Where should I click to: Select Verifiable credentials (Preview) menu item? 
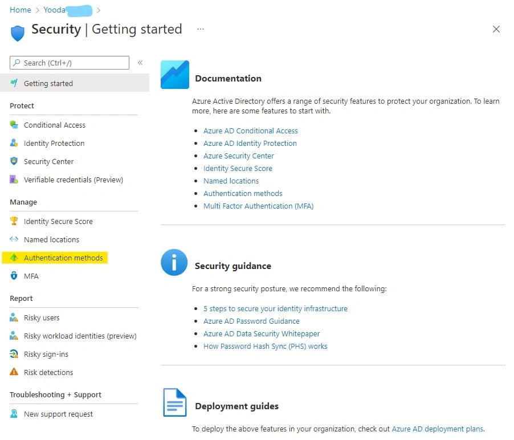point(73,180)
